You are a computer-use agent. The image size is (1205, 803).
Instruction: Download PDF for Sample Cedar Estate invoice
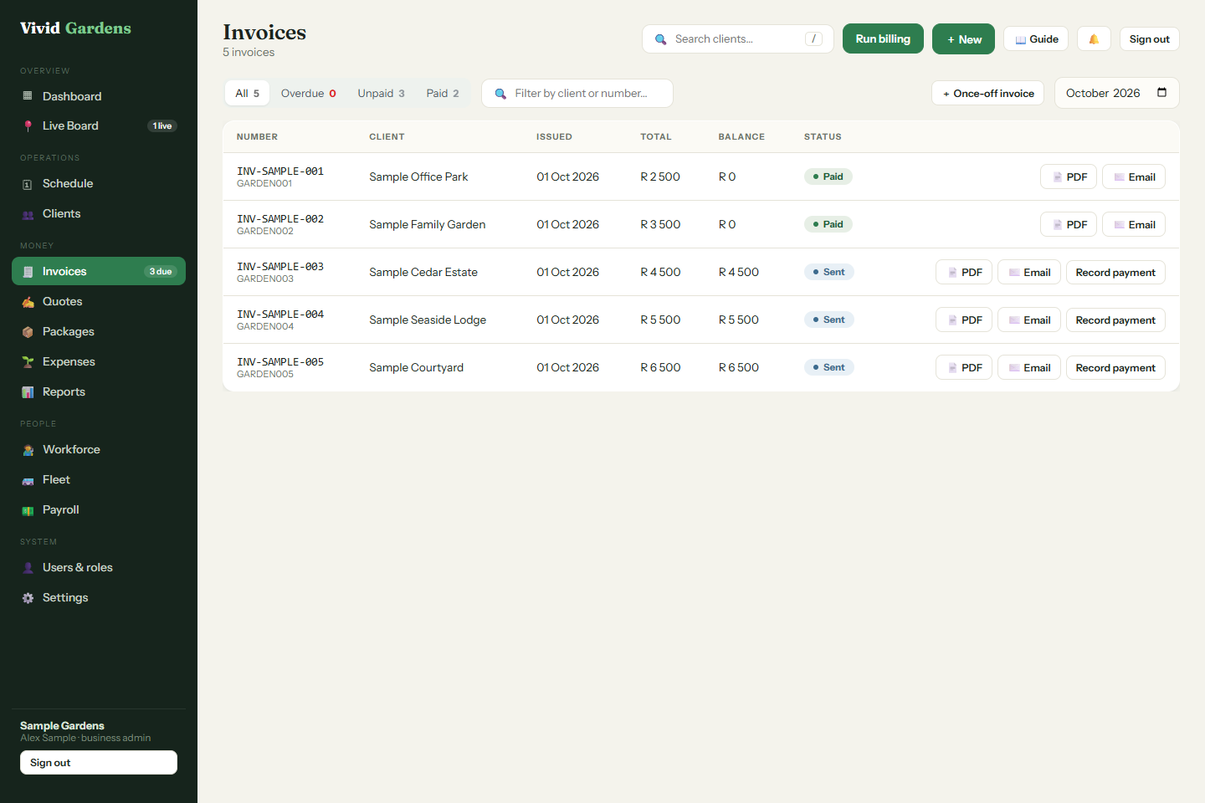pos(964,272)
